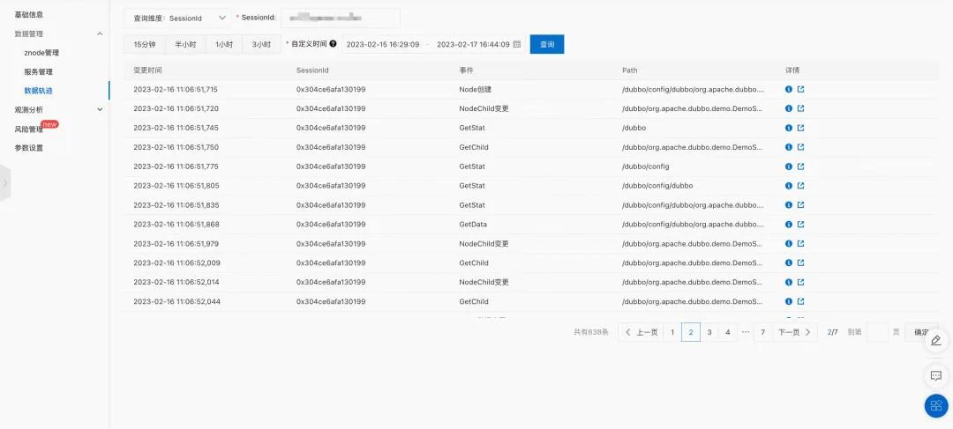Click the blue 查询 button

click(x=546, y=44)
